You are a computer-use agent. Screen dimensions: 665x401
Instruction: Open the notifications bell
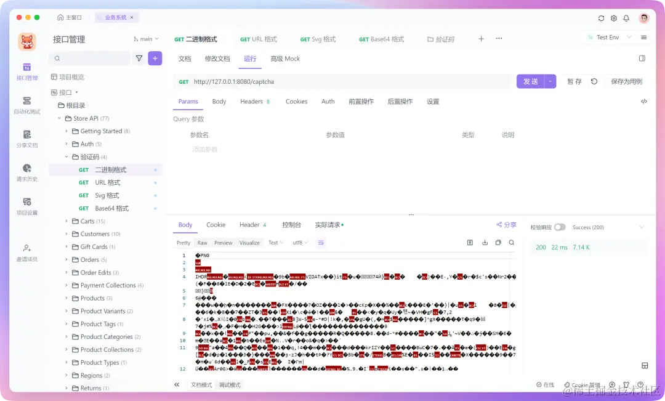[x=627, y=18]
